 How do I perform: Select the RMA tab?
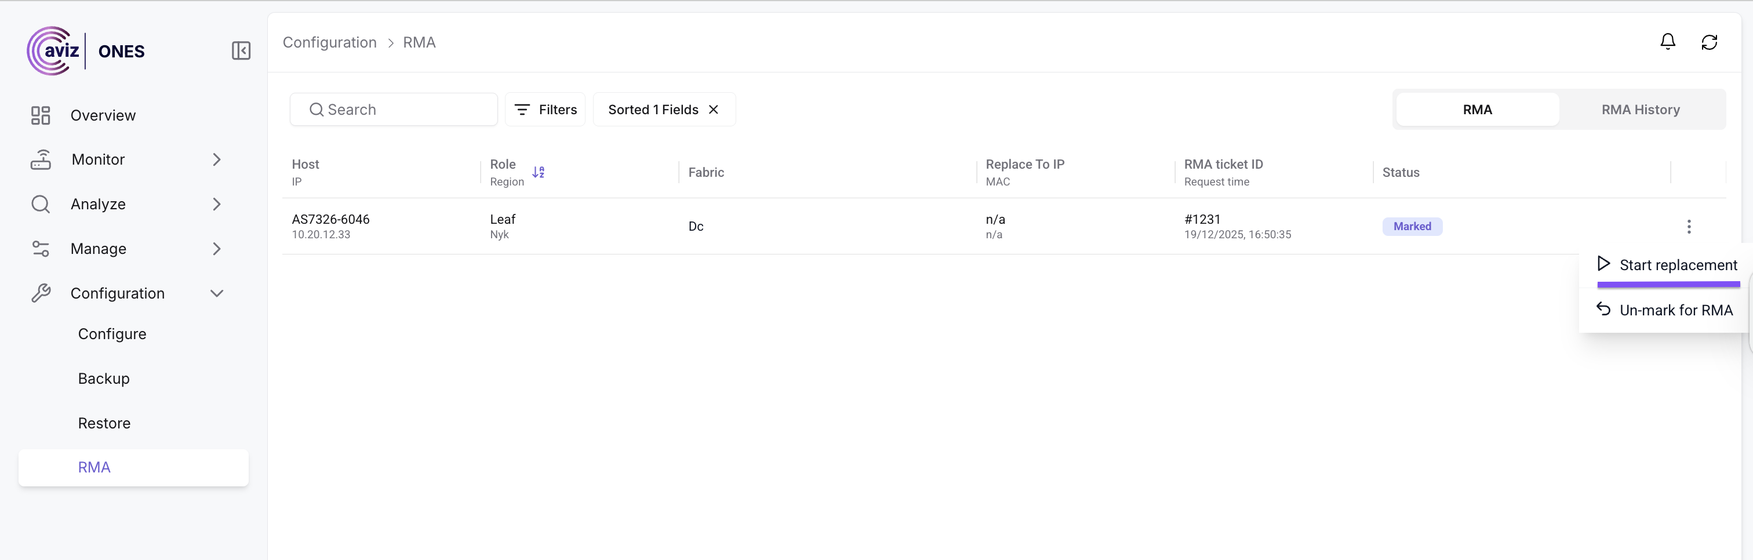coord(1476,110)
